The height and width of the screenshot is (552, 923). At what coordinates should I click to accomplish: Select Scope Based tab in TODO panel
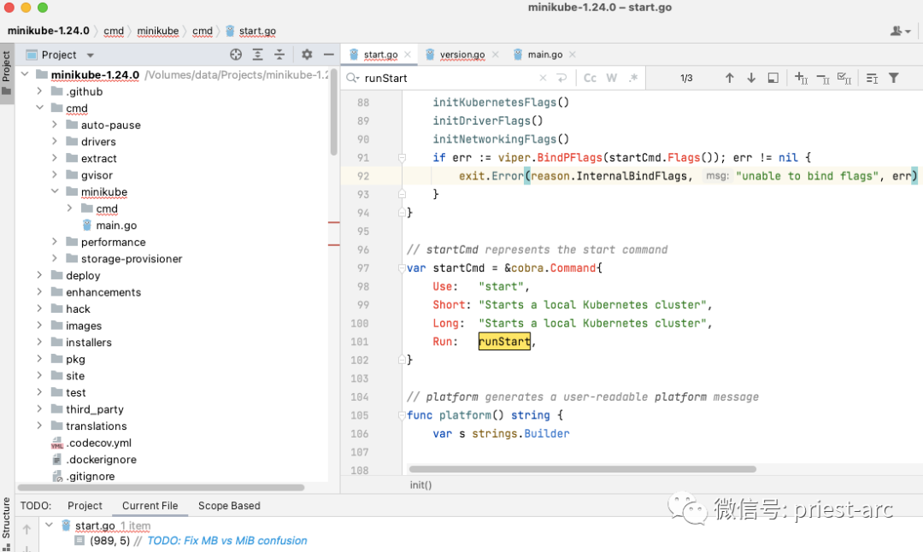point(229,506)
